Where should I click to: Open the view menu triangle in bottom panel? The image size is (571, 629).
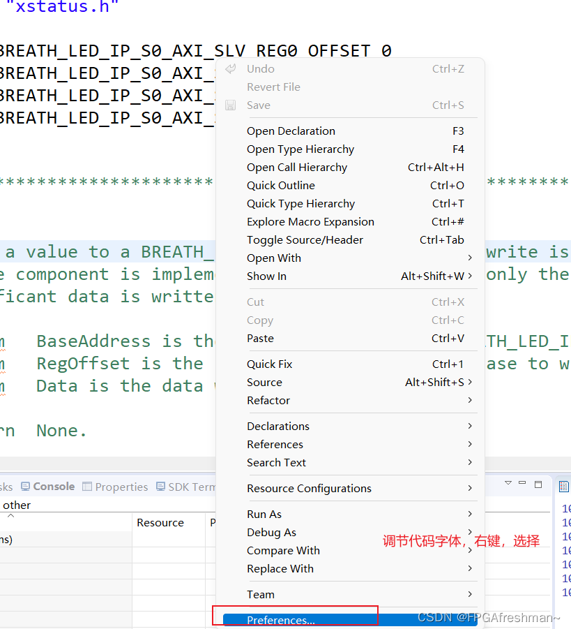point(508,483)
